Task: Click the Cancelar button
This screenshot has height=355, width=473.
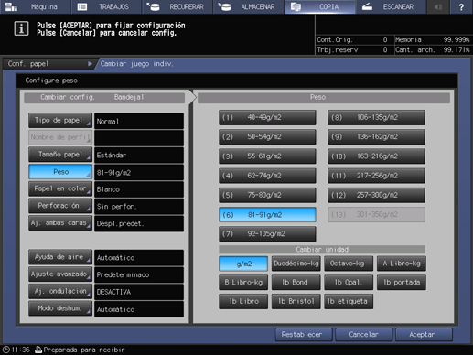Action: click(x=363, y=335)
